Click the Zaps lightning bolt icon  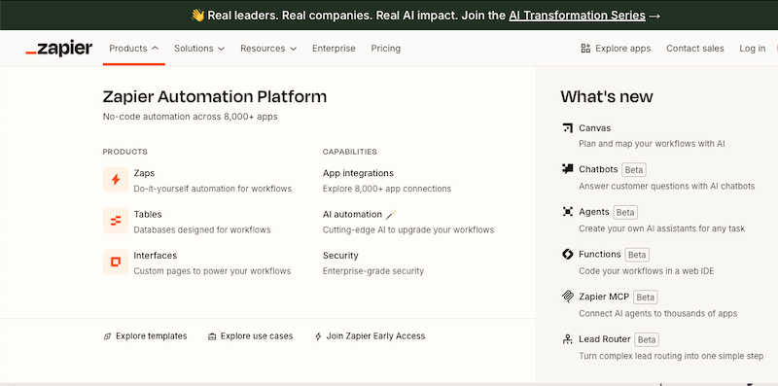coord(116,180)
